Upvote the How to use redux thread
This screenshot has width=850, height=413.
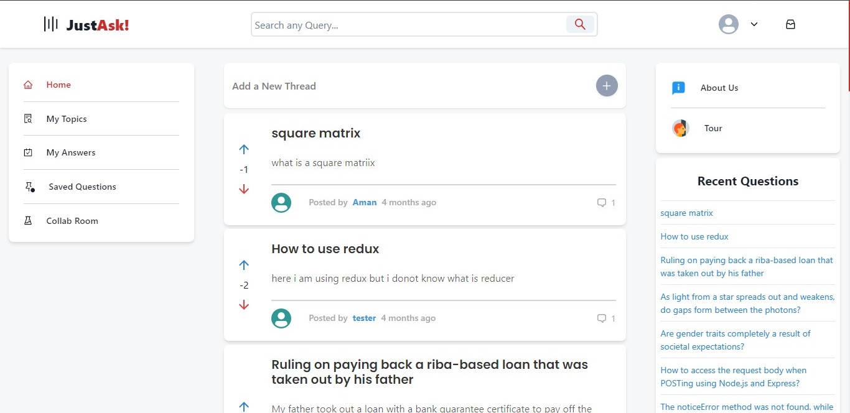[x=244, y=265]
